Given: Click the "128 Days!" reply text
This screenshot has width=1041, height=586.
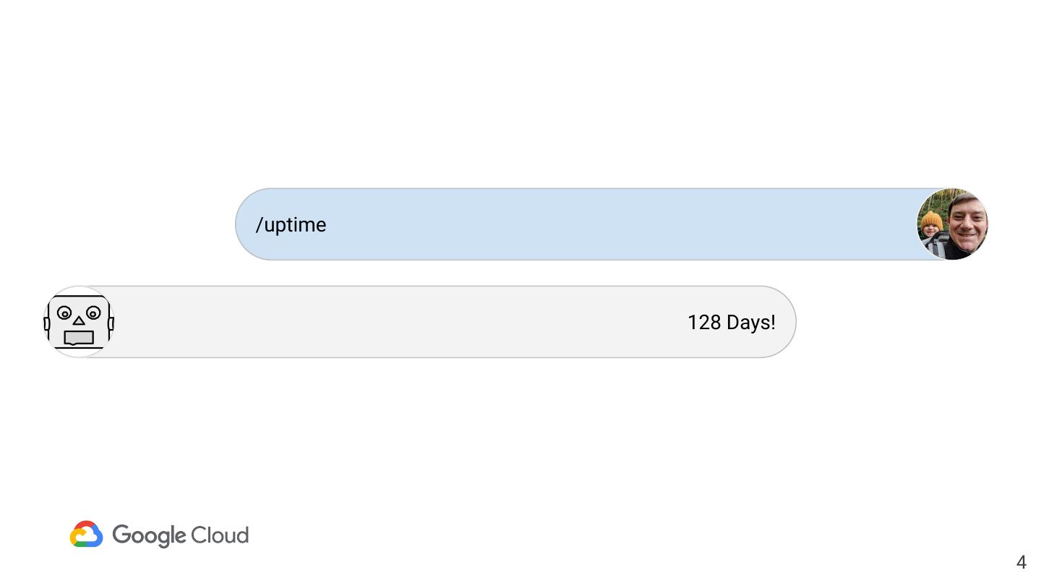Looking at the screenshot, I should [x=731, y=323].
